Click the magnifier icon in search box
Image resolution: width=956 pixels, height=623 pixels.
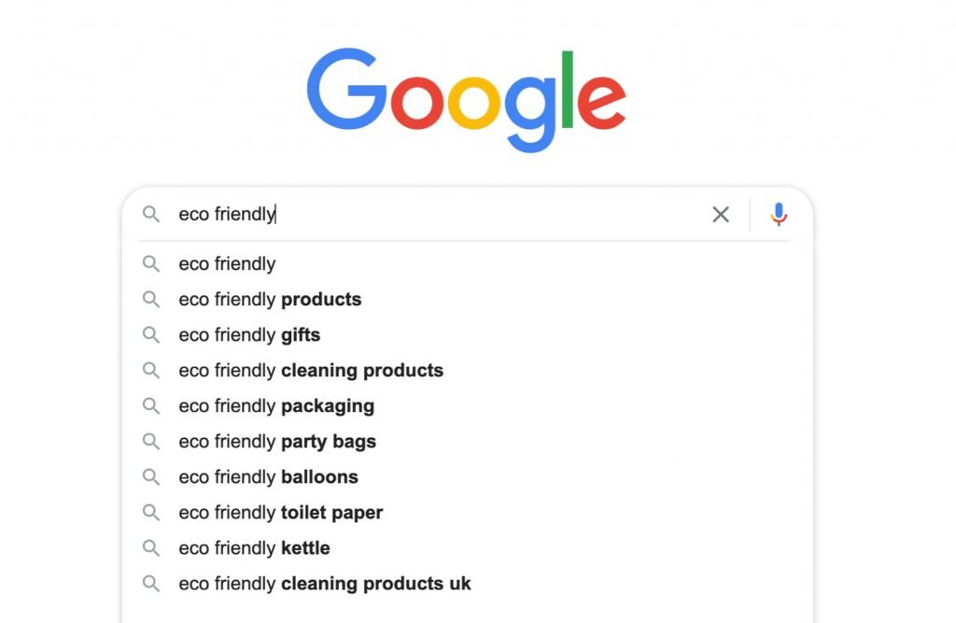[x=151, y=215]
